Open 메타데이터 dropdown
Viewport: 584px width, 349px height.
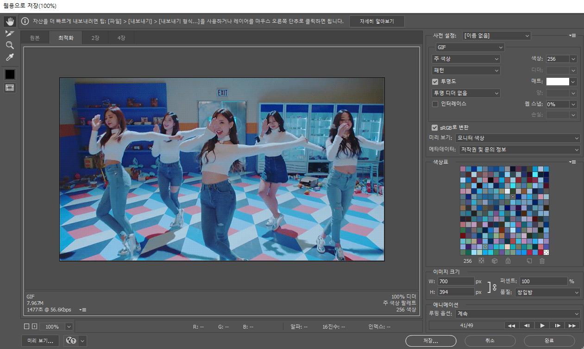pos(519,150)
